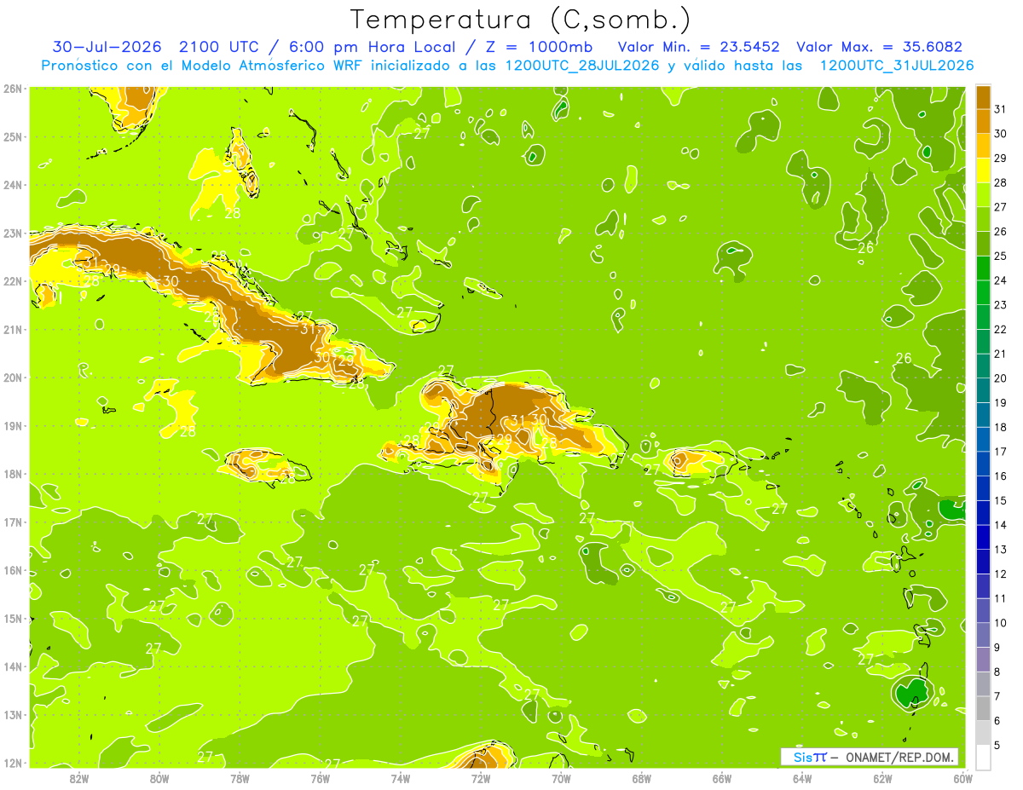1023x790 pixels.
Task: Click the "20" value on the color legend
Action: [x=1000, y=378]
